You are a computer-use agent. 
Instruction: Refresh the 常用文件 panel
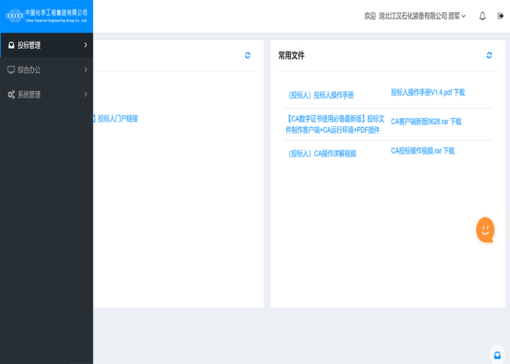489,56
